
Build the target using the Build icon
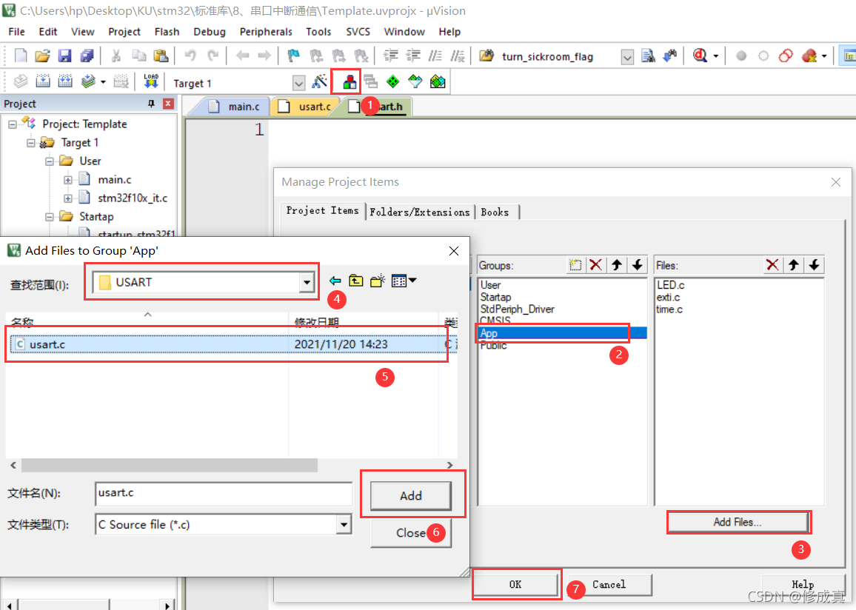click(43, 82)
